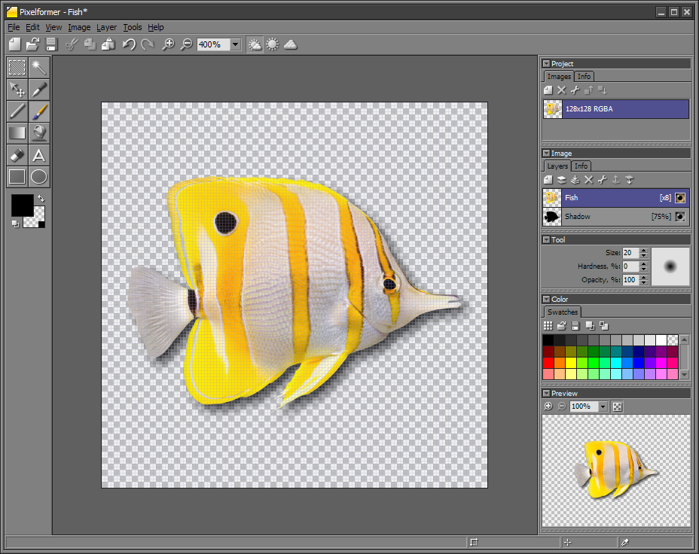Toggle visibility of the Shadow layer

(x=679, y=217)
